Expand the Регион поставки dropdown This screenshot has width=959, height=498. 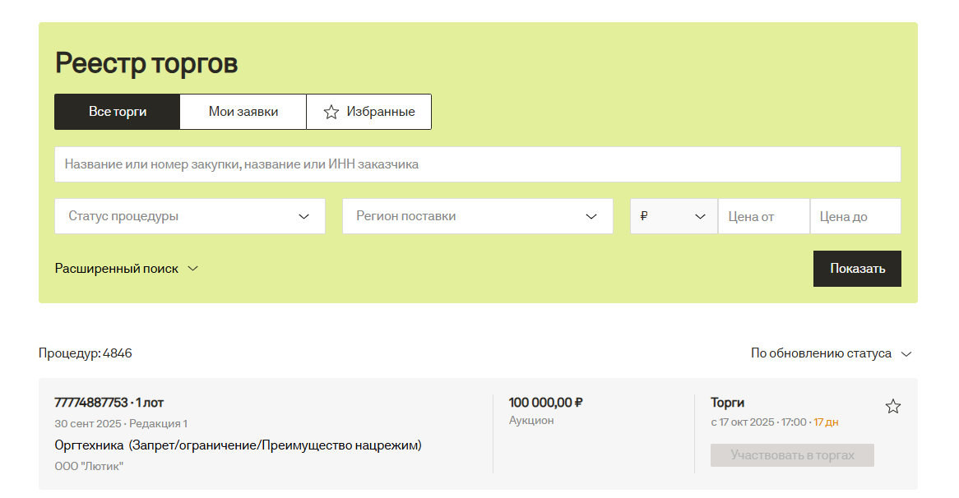click(x=477, y=216)
